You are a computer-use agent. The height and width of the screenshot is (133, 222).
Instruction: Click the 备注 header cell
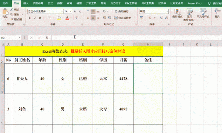pyautogui.click(x=148, y=60)
